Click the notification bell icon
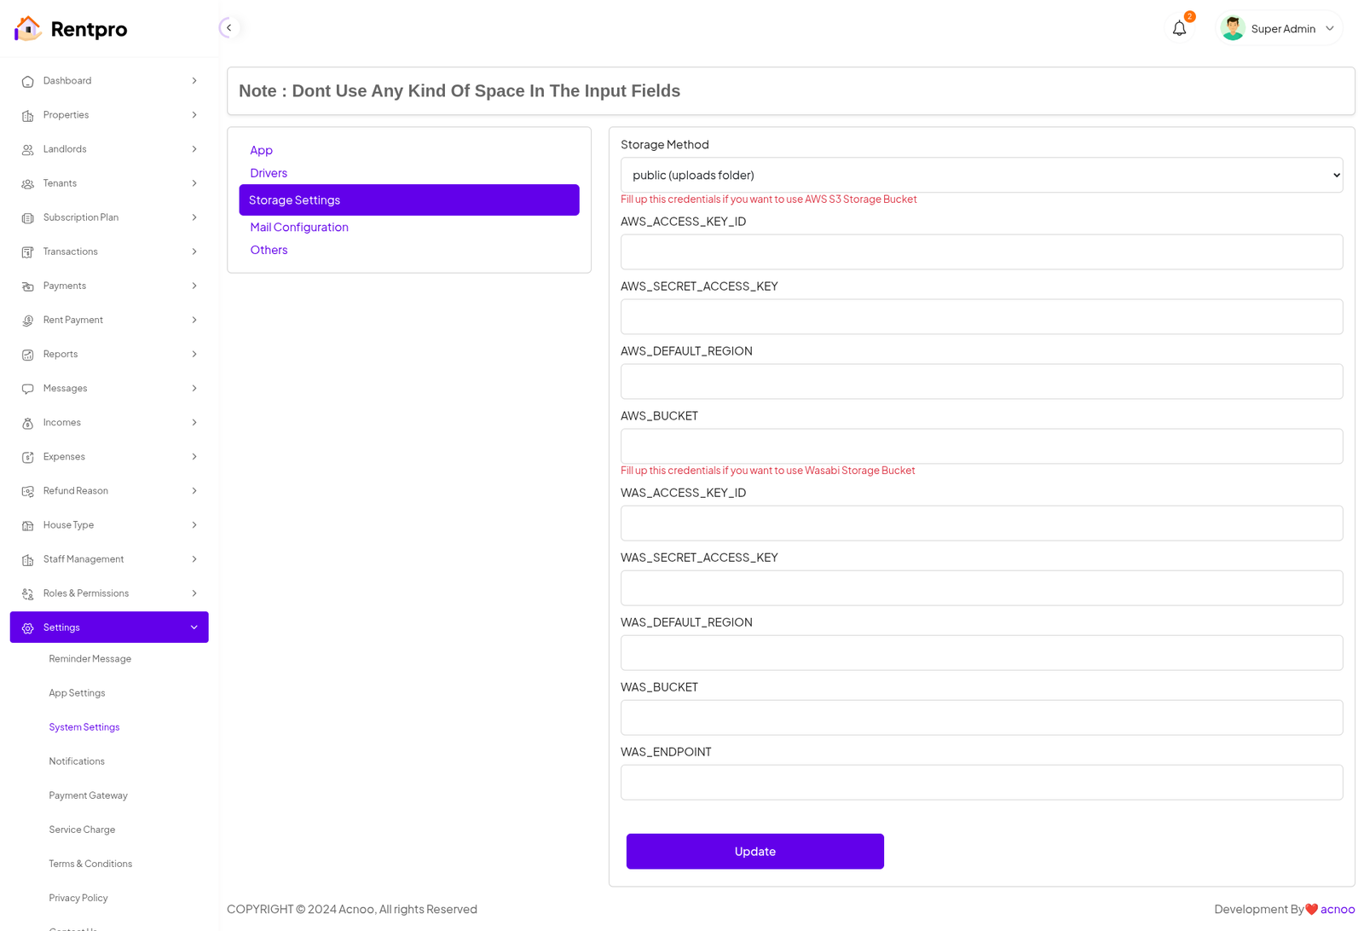Screen dimensions: 1364x931 (1179, 29)
